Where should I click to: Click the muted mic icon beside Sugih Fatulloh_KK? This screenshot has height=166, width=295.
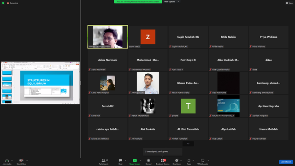(170, 47)
